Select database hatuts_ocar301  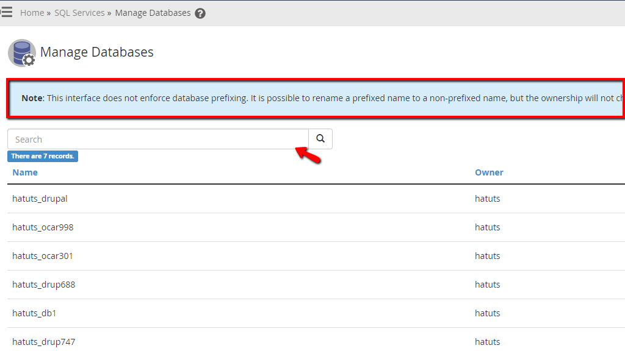pos(43,256)
